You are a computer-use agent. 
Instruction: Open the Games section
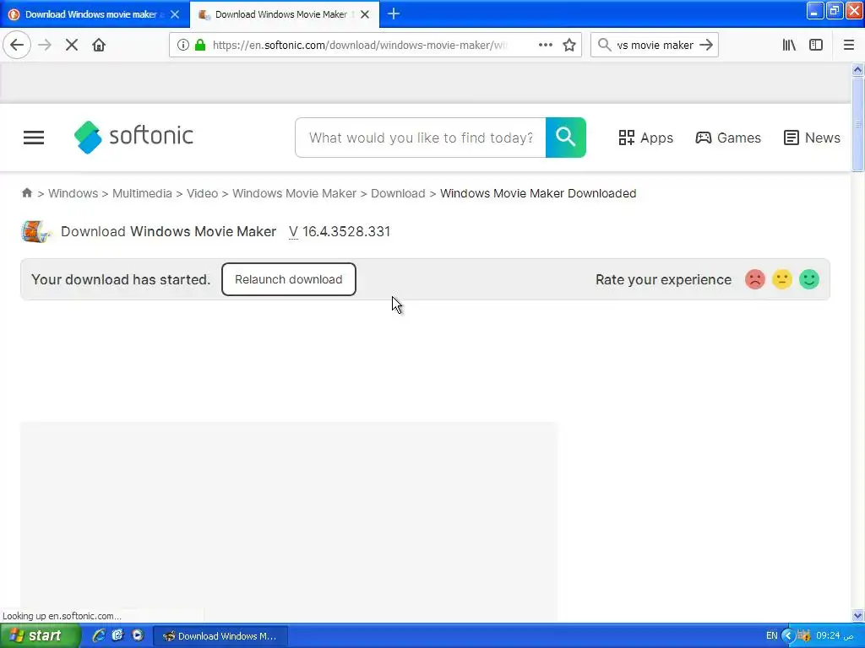(x=727, y=138)
